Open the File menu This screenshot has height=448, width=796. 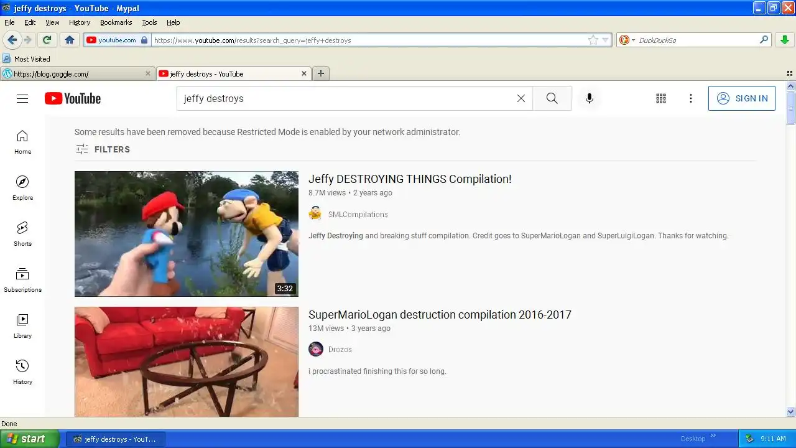tap(9, 22)
